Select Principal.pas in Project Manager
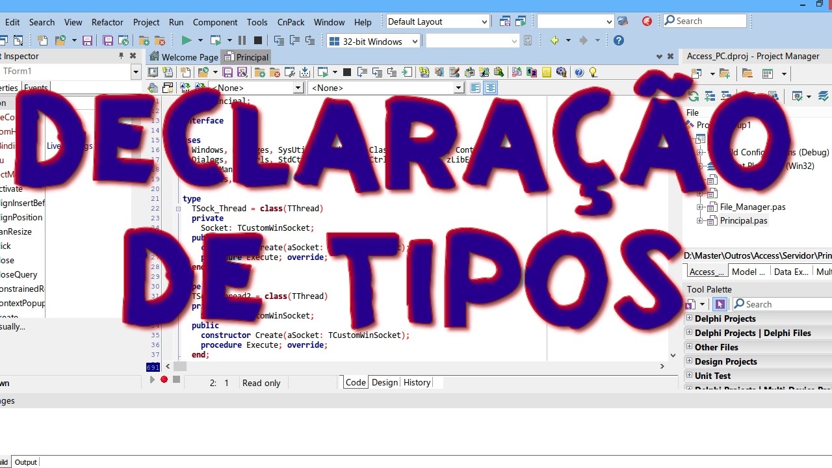This screenshot has width=832, height=468. [744, 221]
